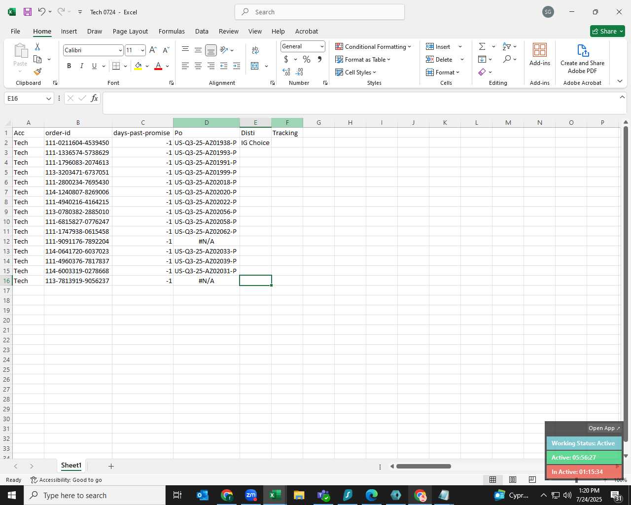Switch to the Review tab
This screenshot has width=631, height=505.
coord(229,31)
